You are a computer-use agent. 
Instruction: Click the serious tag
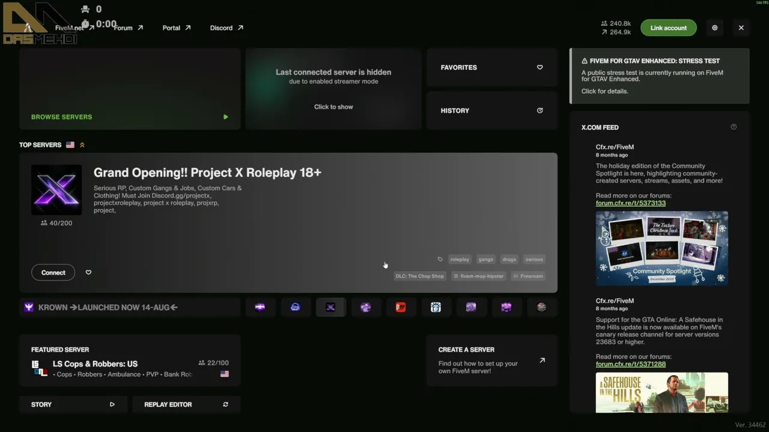tap(534, 259)
